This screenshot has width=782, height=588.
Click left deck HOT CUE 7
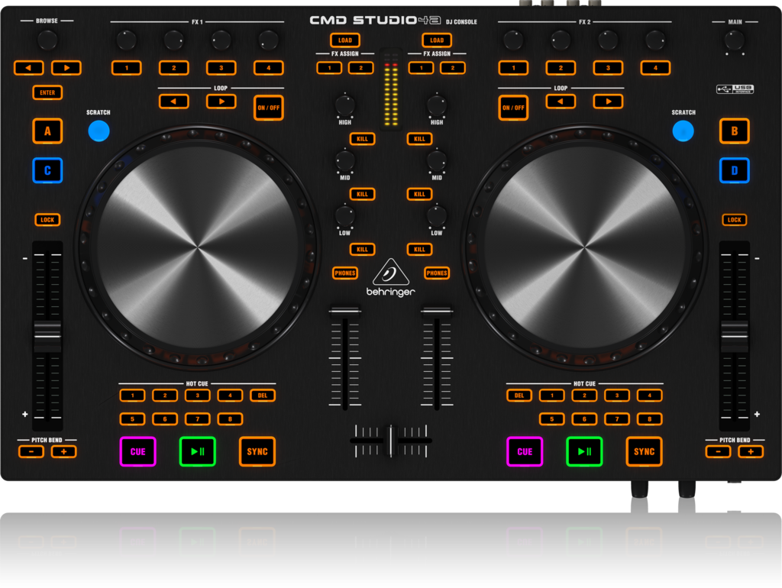(198, 419)
